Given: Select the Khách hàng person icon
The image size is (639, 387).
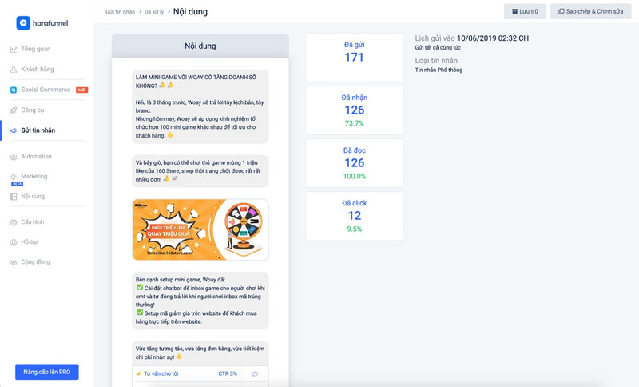Looking at the screenshot, I should point(14,70).
